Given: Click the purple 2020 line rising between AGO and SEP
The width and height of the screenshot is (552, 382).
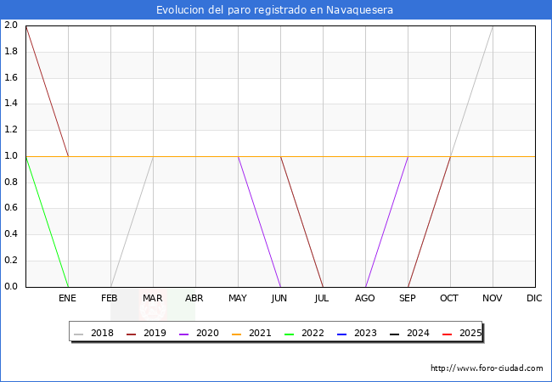Looking at the screenshot, I should coord(387,222).
